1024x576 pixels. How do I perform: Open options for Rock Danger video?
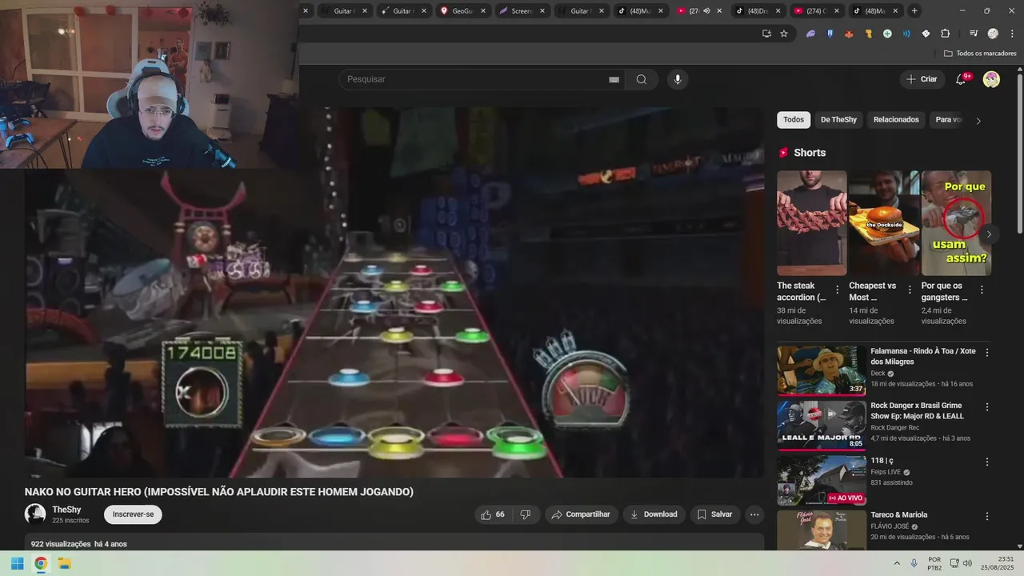click(986, 406)
